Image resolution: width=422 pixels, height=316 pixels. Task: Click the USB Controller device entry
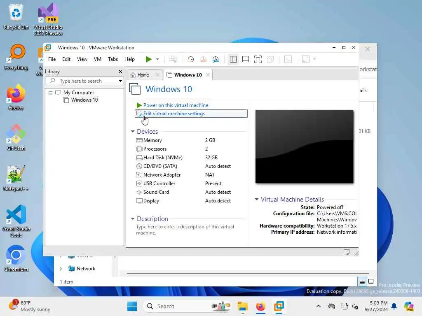[x=159, y=183]
